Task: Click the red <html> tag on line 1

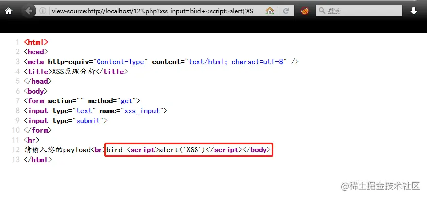Action: click(36, 42)
